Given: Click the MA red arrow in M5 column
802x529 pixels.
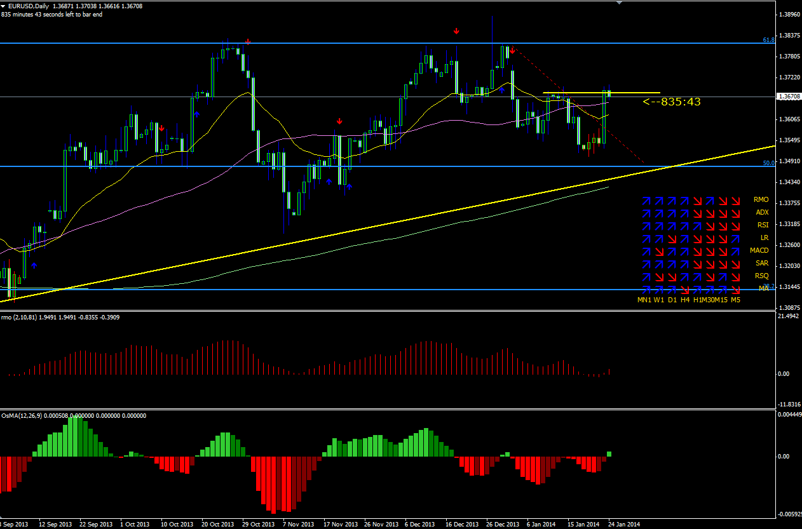Looking at the screenshot, I should point(735,290).
